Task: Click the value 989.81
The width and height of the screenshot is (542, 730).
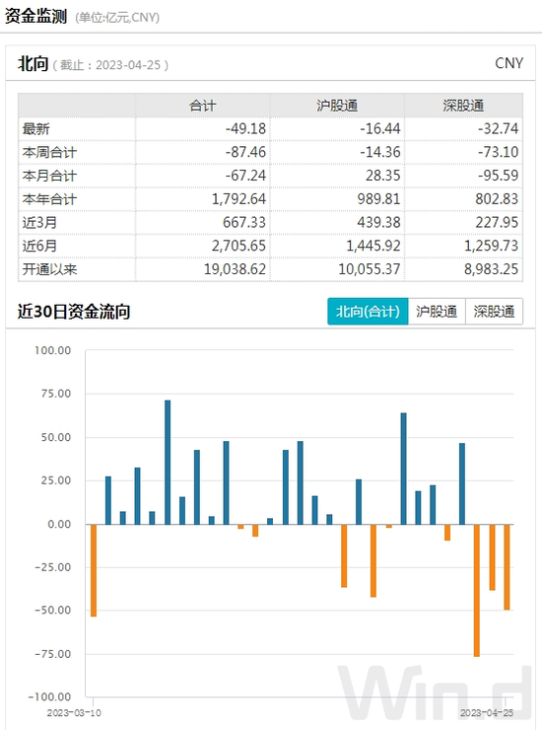Action: [x=378, y=199]
